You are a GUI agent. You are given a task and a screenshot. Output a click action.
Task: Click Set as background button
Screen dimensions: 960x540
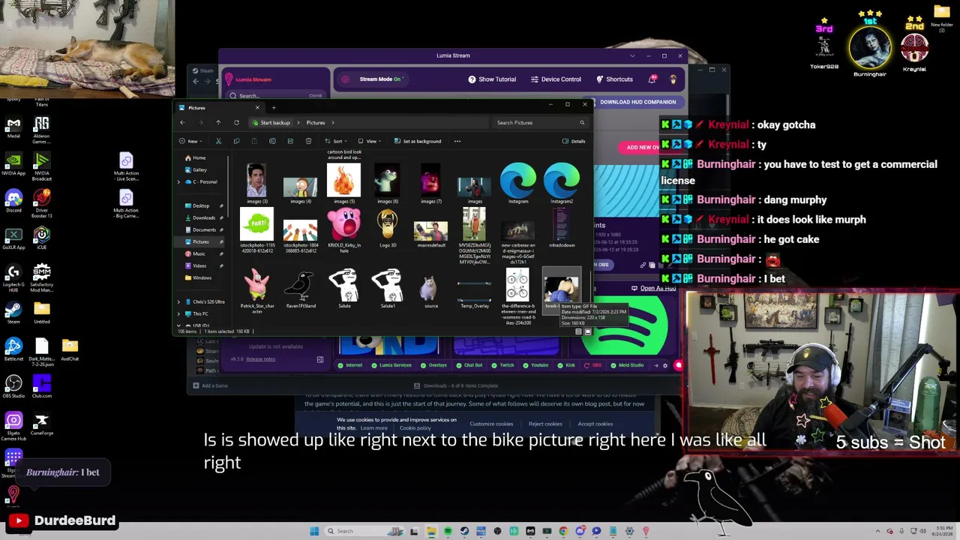point(417,141)
